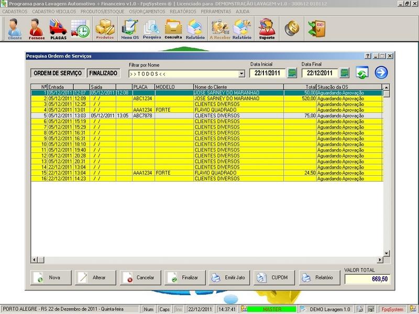This screenshot has height=314, width=419.
Task: Click the Data Final date field
Action: tap(319, 73)
